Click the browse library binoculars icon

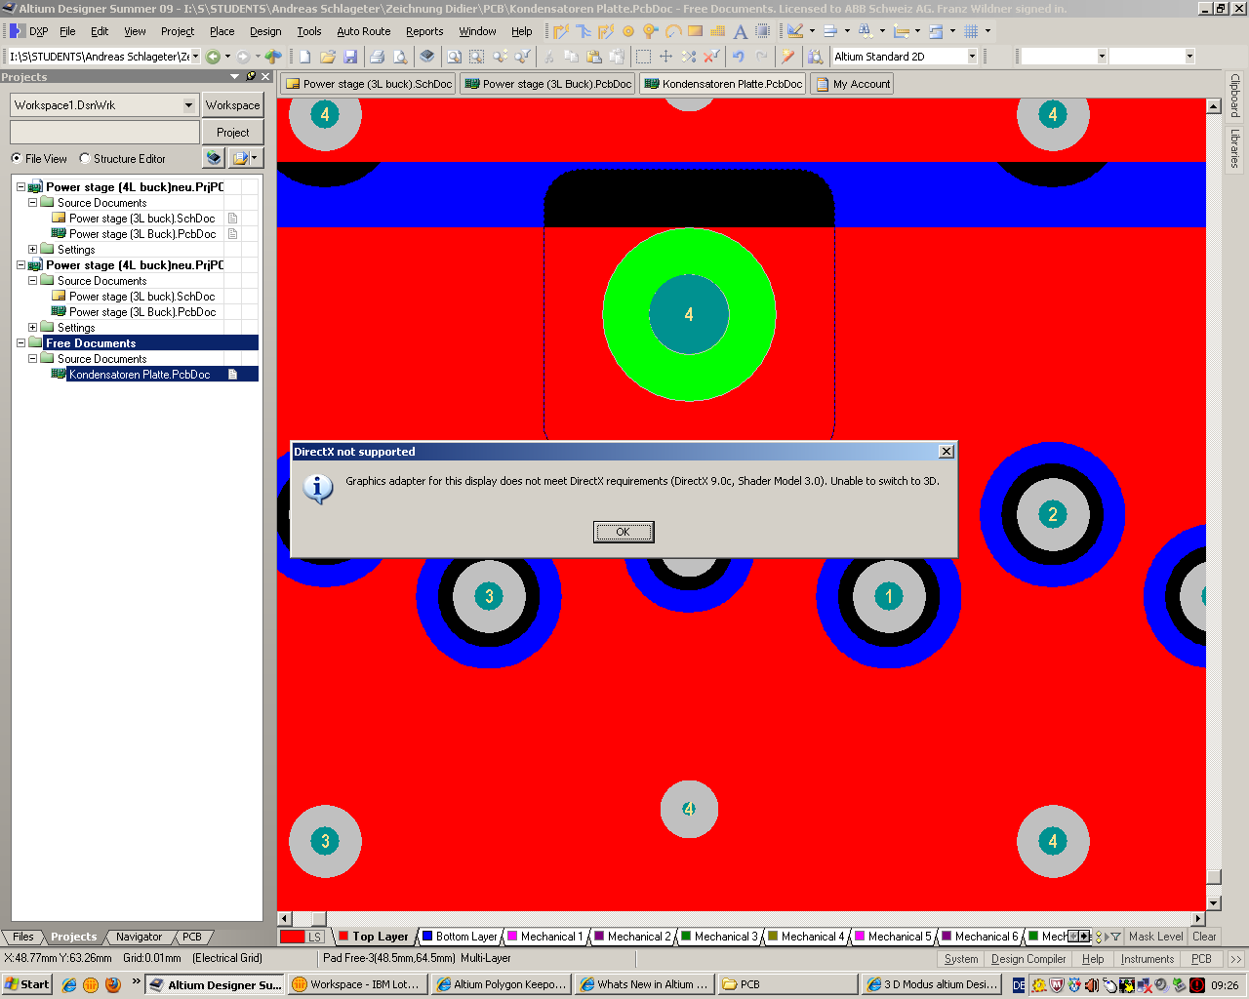815,57
